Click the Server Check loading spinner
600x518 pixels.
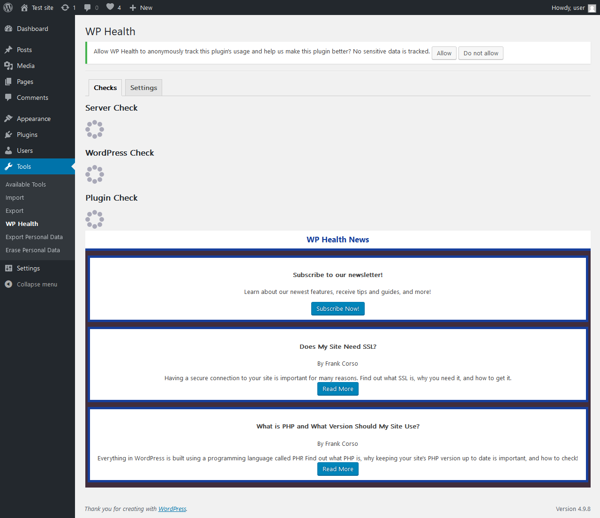click(95, 129)
